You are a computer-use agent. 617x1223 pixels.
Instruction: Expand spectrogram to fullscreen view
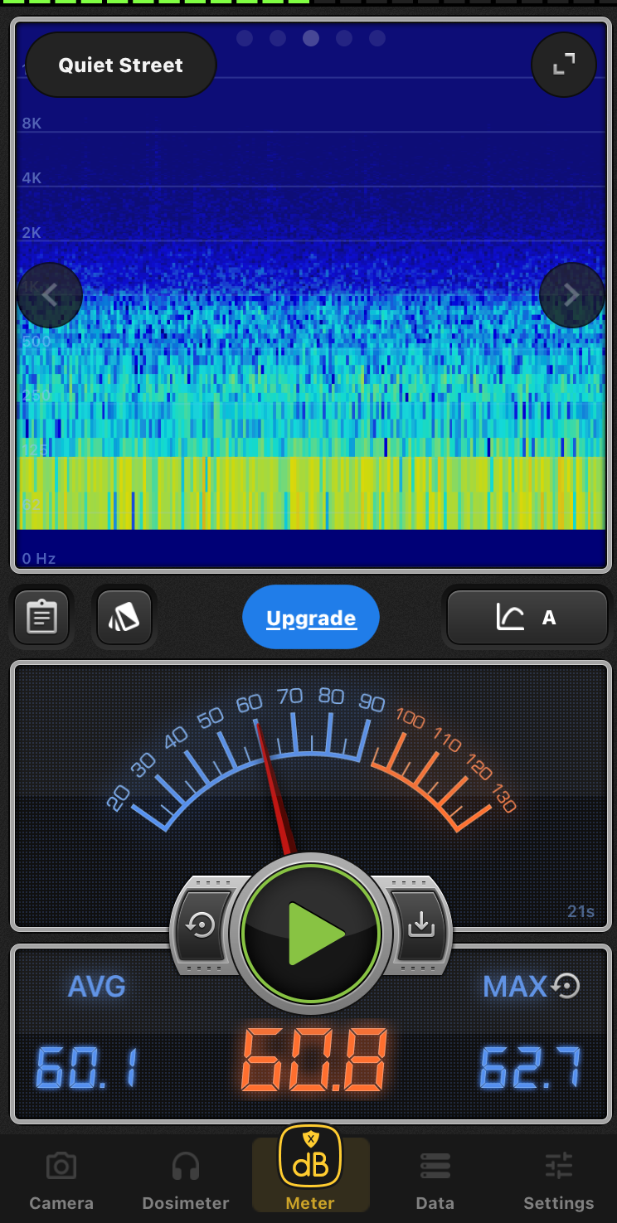[x=564, y=65]
